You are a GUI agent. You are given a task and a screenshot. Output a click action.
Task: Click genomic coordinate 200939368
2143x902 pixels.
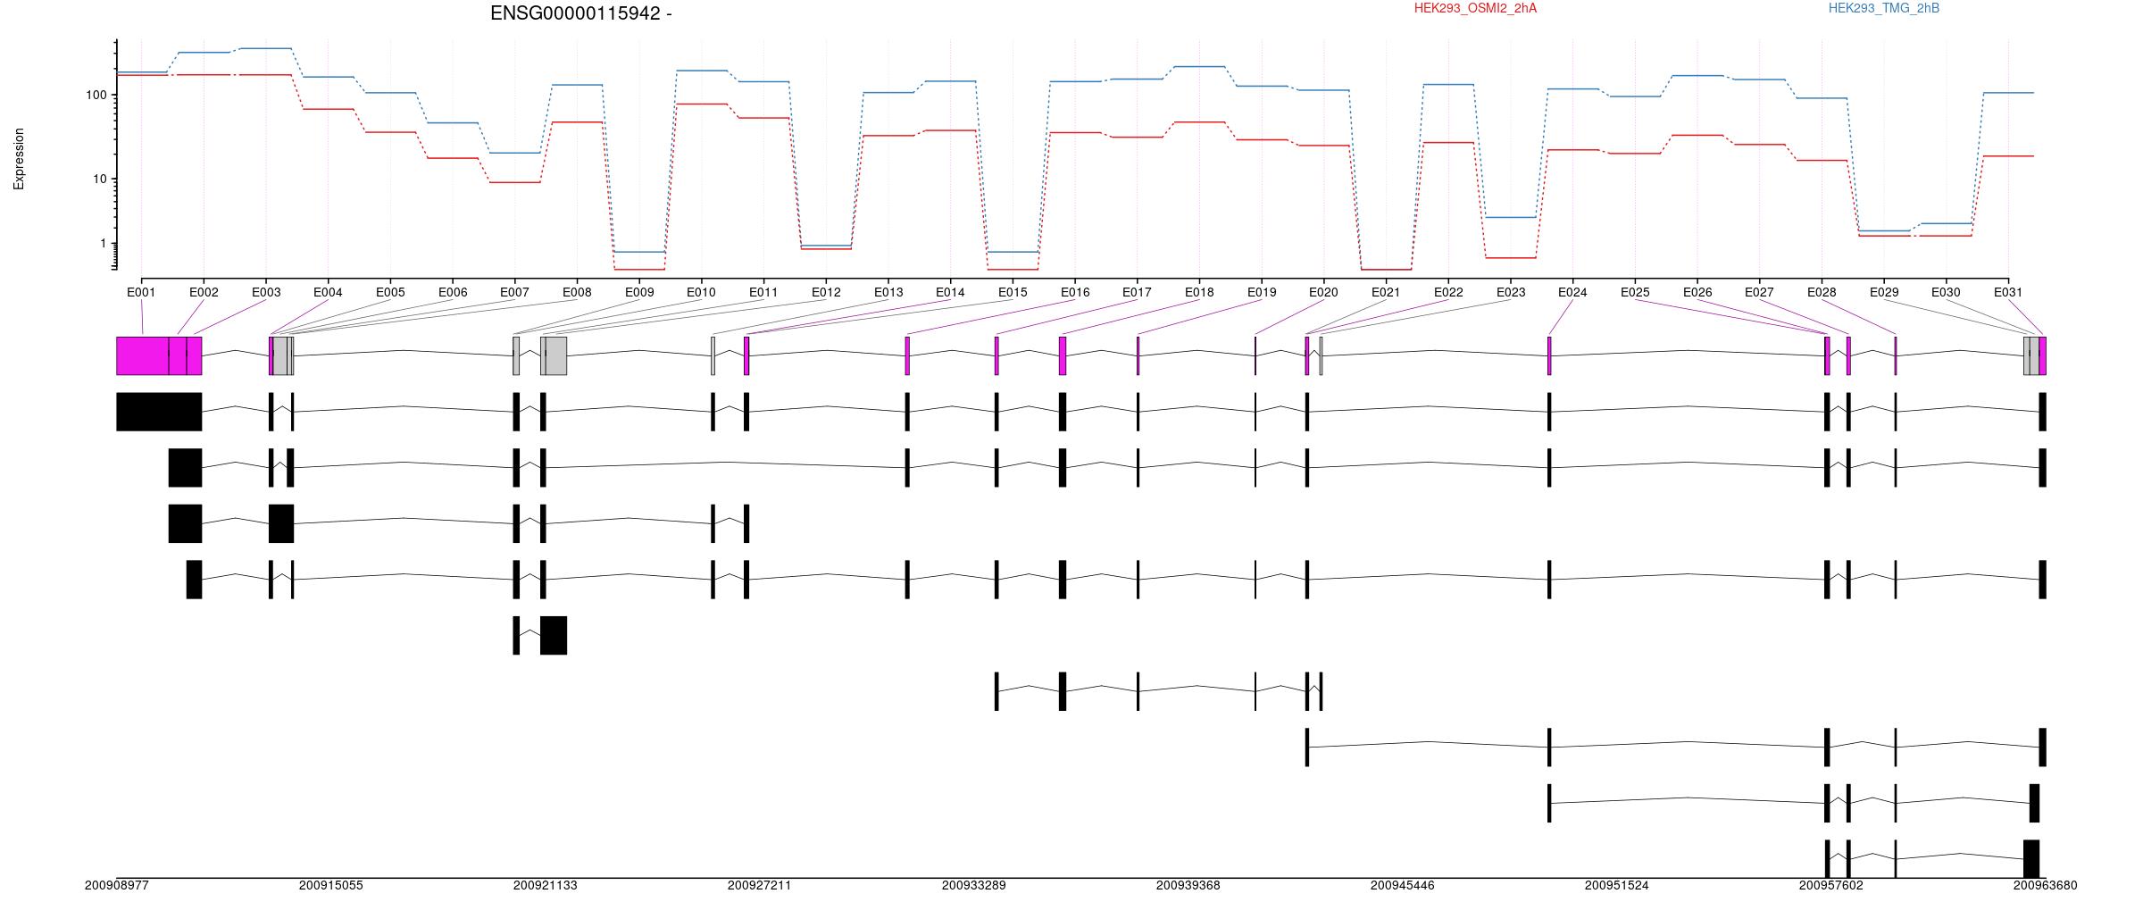[1188, 886]
